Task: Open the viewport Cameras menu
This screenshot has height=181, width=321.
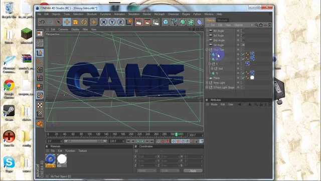Action: coord(63,30)
